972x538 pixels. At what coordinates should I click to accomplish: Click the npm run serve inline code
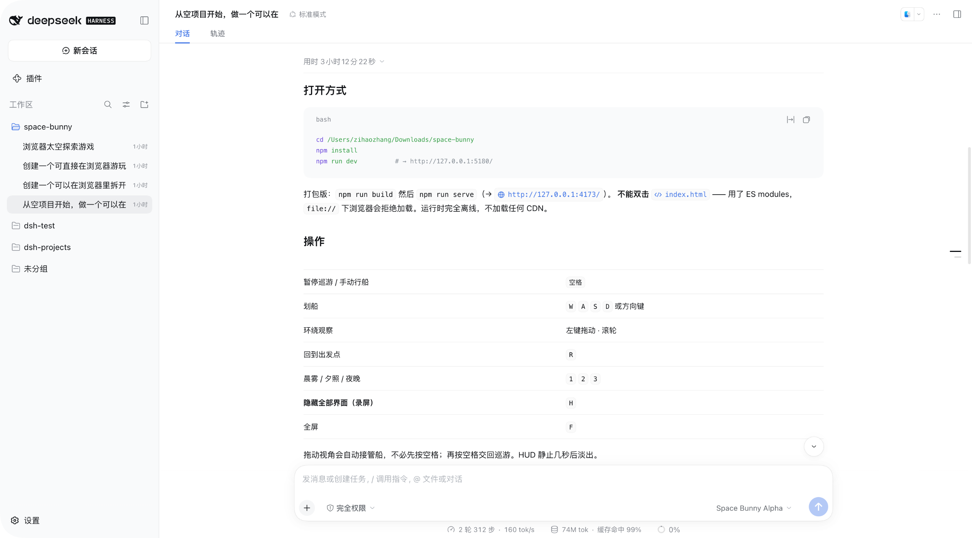447,195
